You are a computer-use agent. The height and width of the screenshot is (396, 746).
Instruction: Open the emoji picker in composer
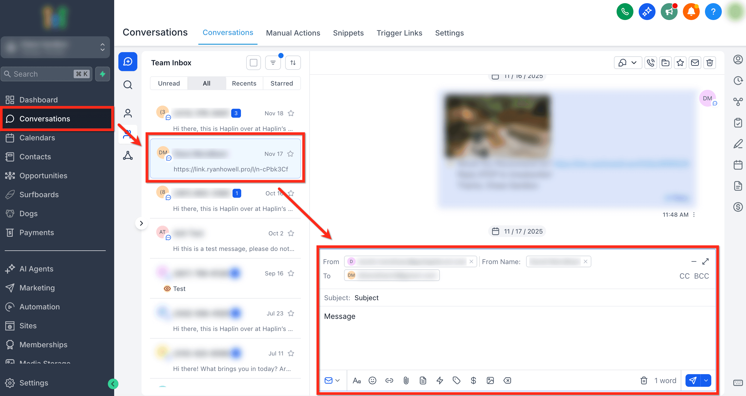point(372,380)
